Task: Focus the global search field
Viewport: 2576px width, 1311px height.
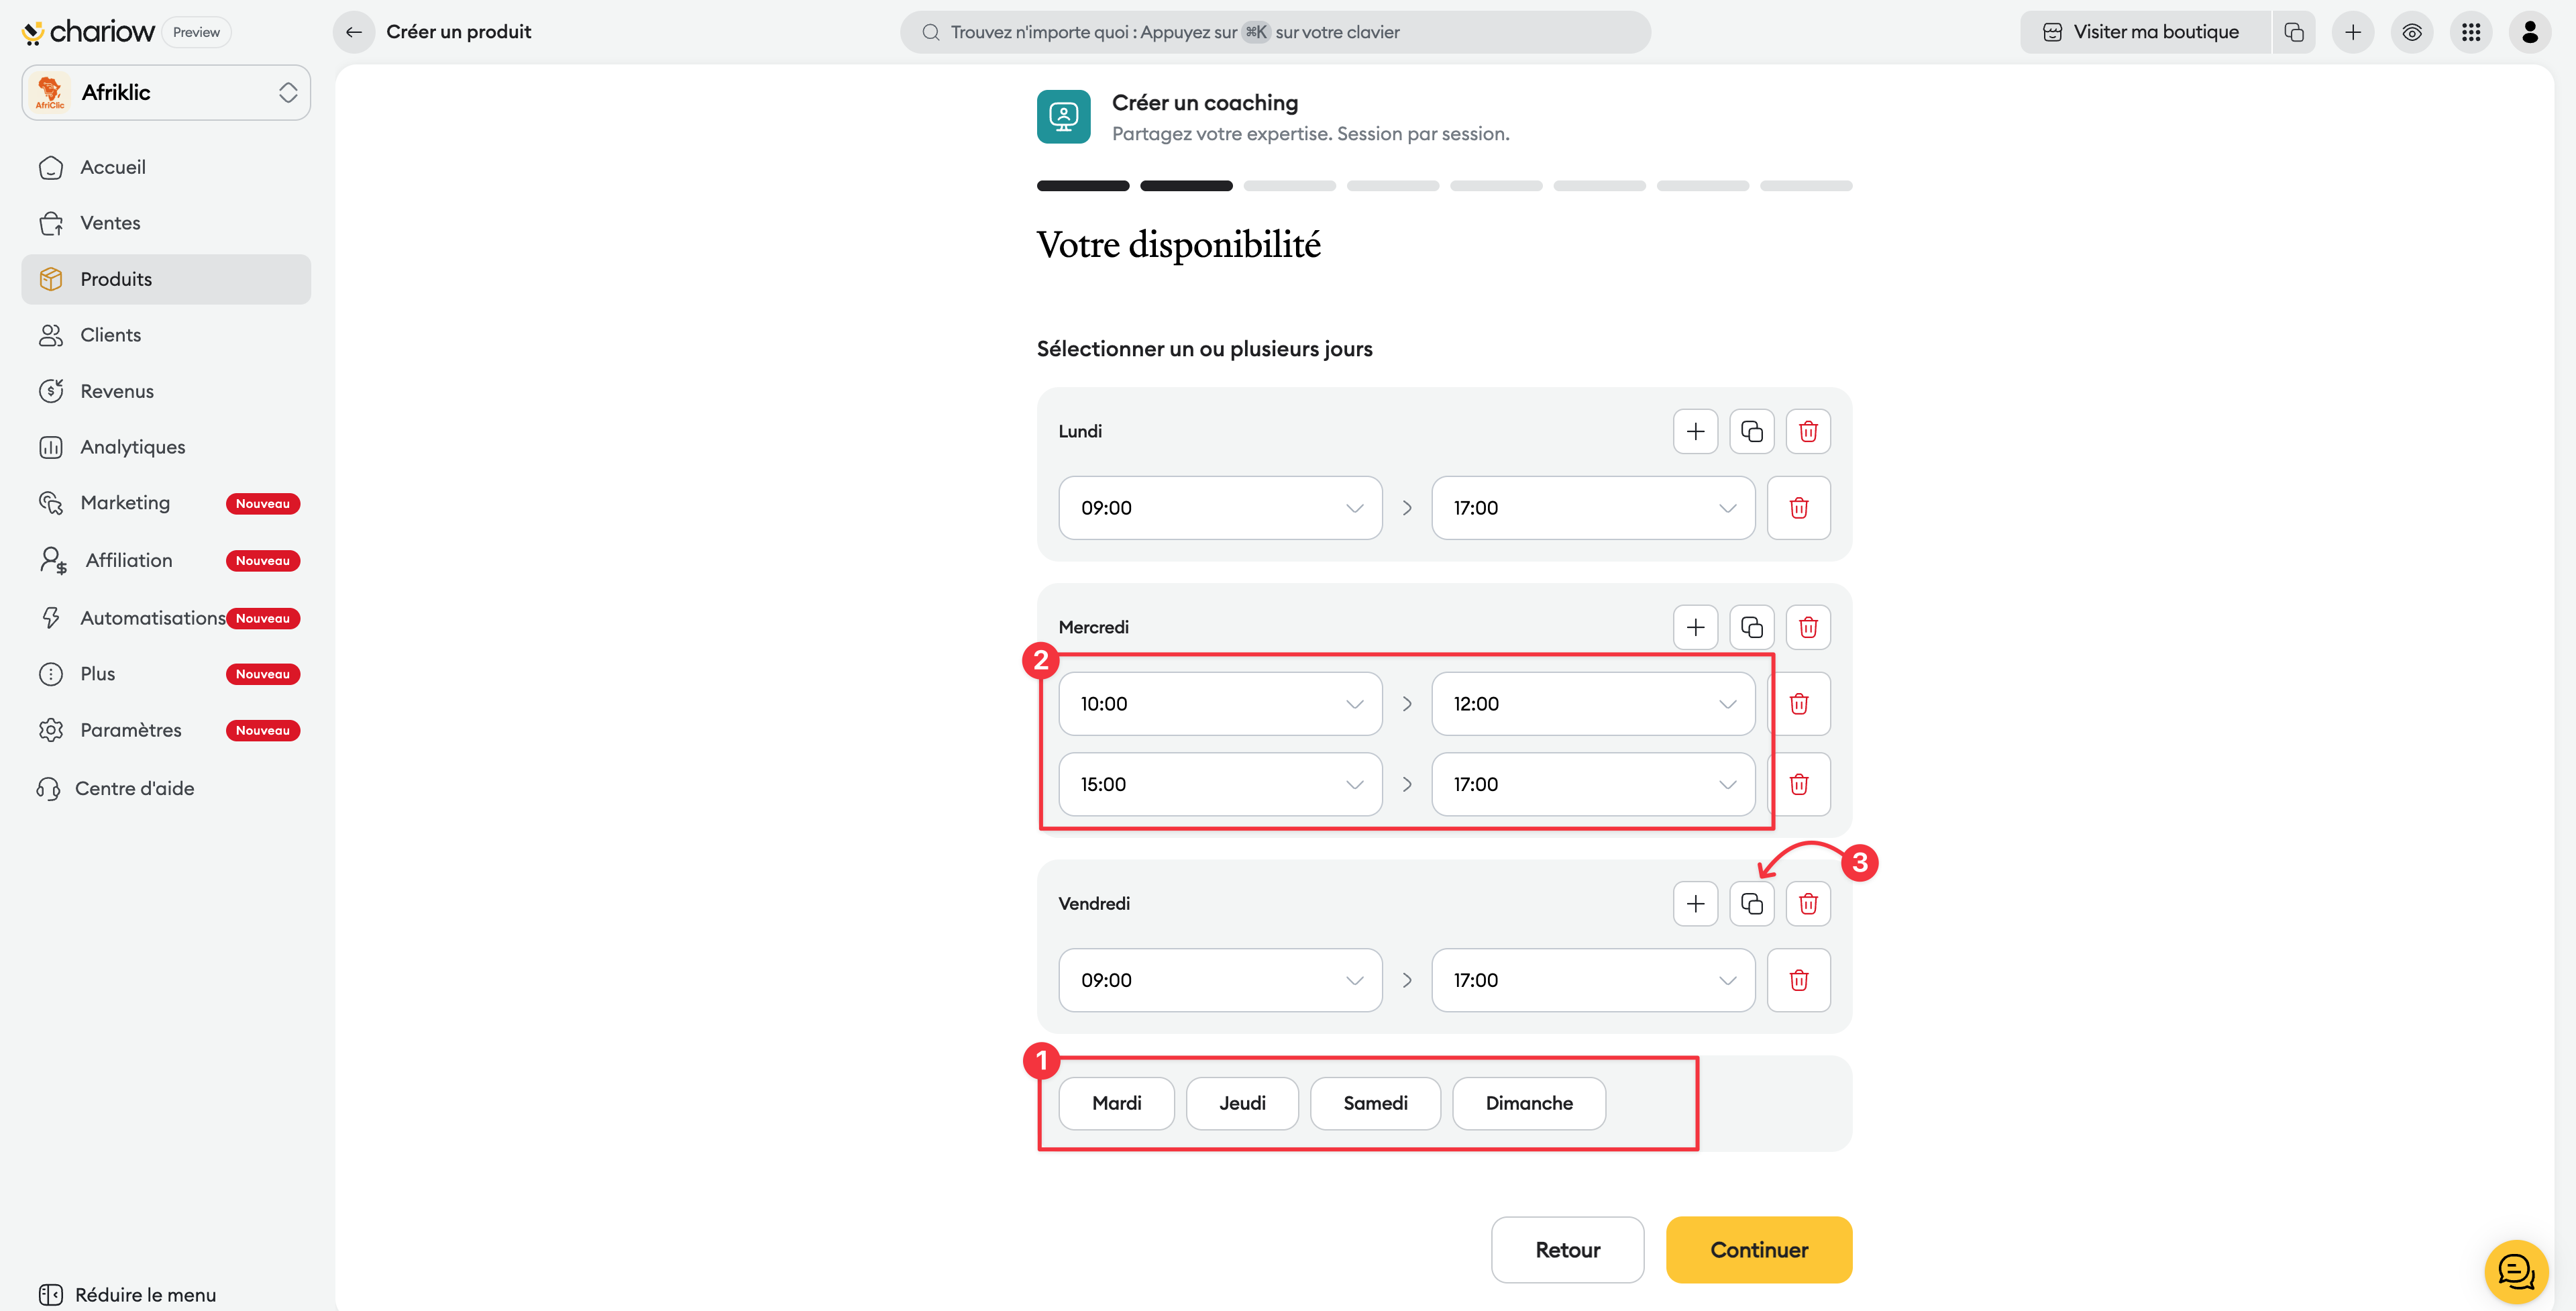Action: 1274,32
